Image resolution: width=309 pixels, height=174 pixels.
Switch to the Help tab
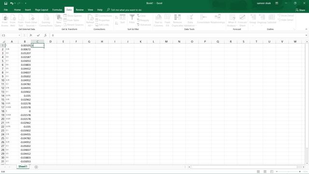(x=100, y=10)
